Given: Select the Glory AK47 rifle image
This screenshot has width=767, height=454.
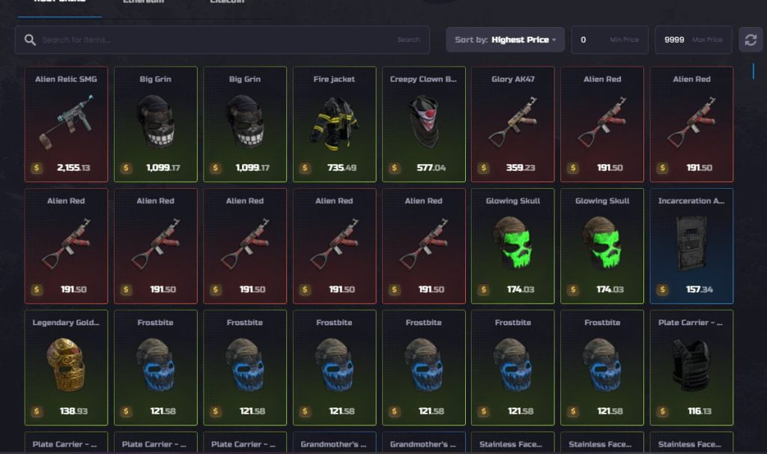Looking at the screenshot, I should 512,122.
